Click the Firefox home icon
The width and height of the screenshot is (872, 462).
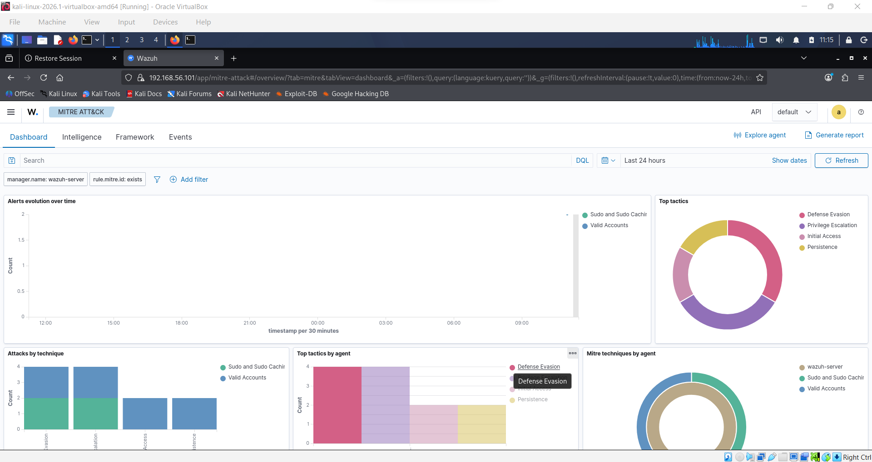(x=59, y=78)
